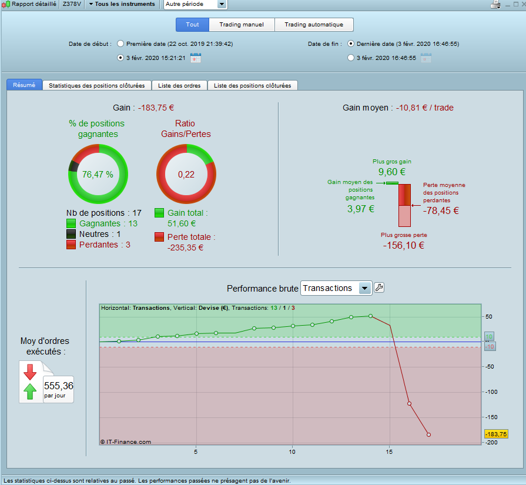Open Statistiques des positions clôturées tab
This screenshot has height=485, width=526.
96,86
